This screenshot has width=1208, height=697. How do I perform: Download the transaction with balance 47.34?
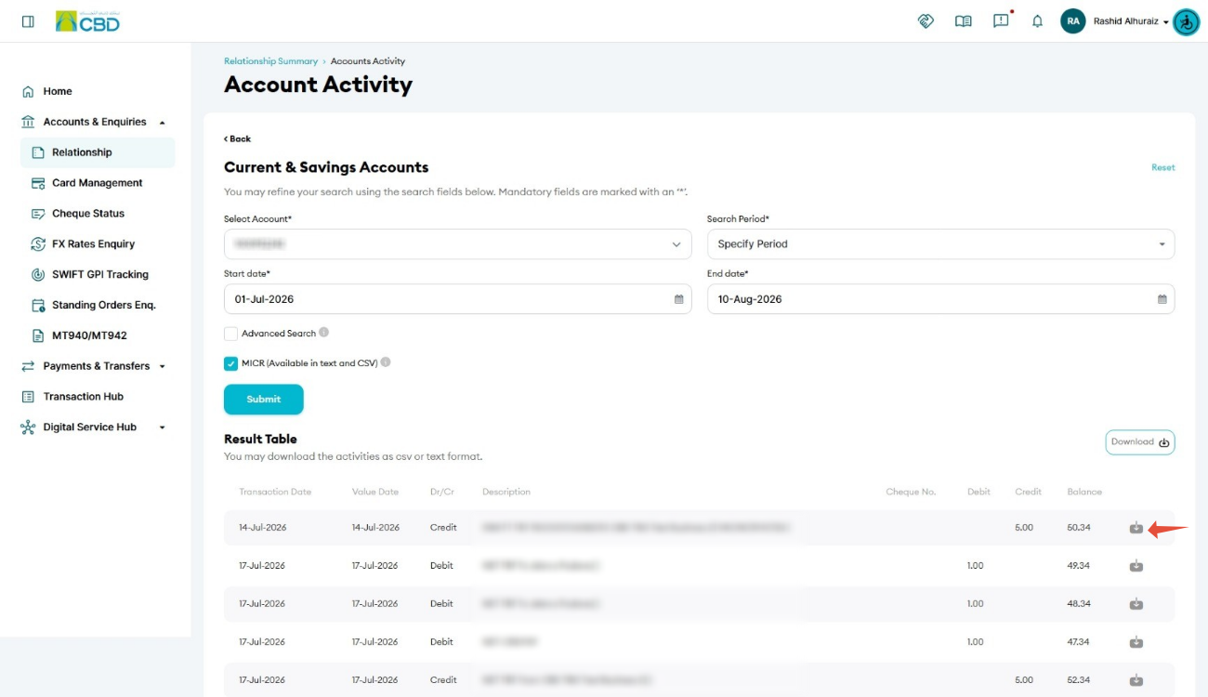tap(1136, 642)
